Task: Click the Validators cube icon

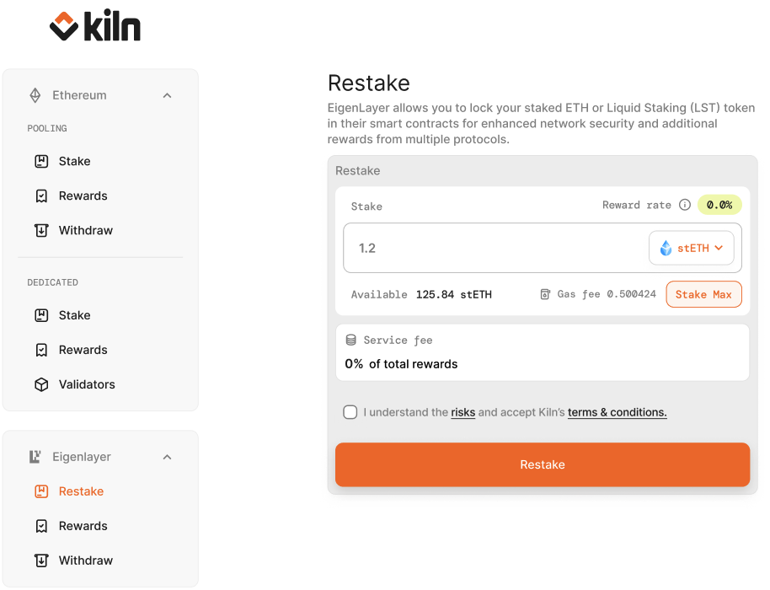Action: point(41,384)
